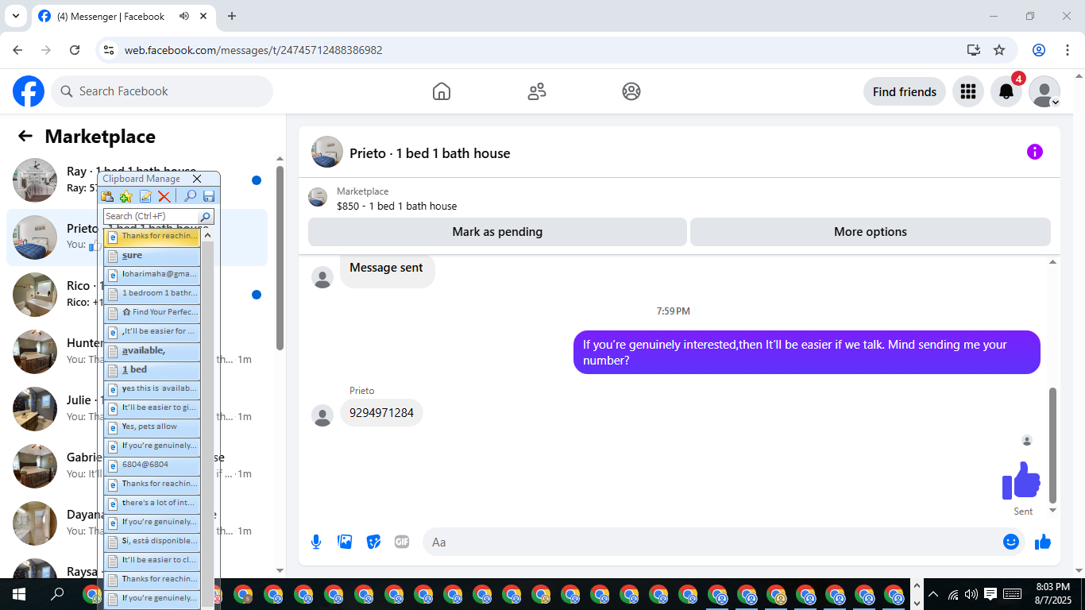Click the Clipboard Manager search box
The image size is (1085, 610).
pyautogui.click(x=151, y=217)
